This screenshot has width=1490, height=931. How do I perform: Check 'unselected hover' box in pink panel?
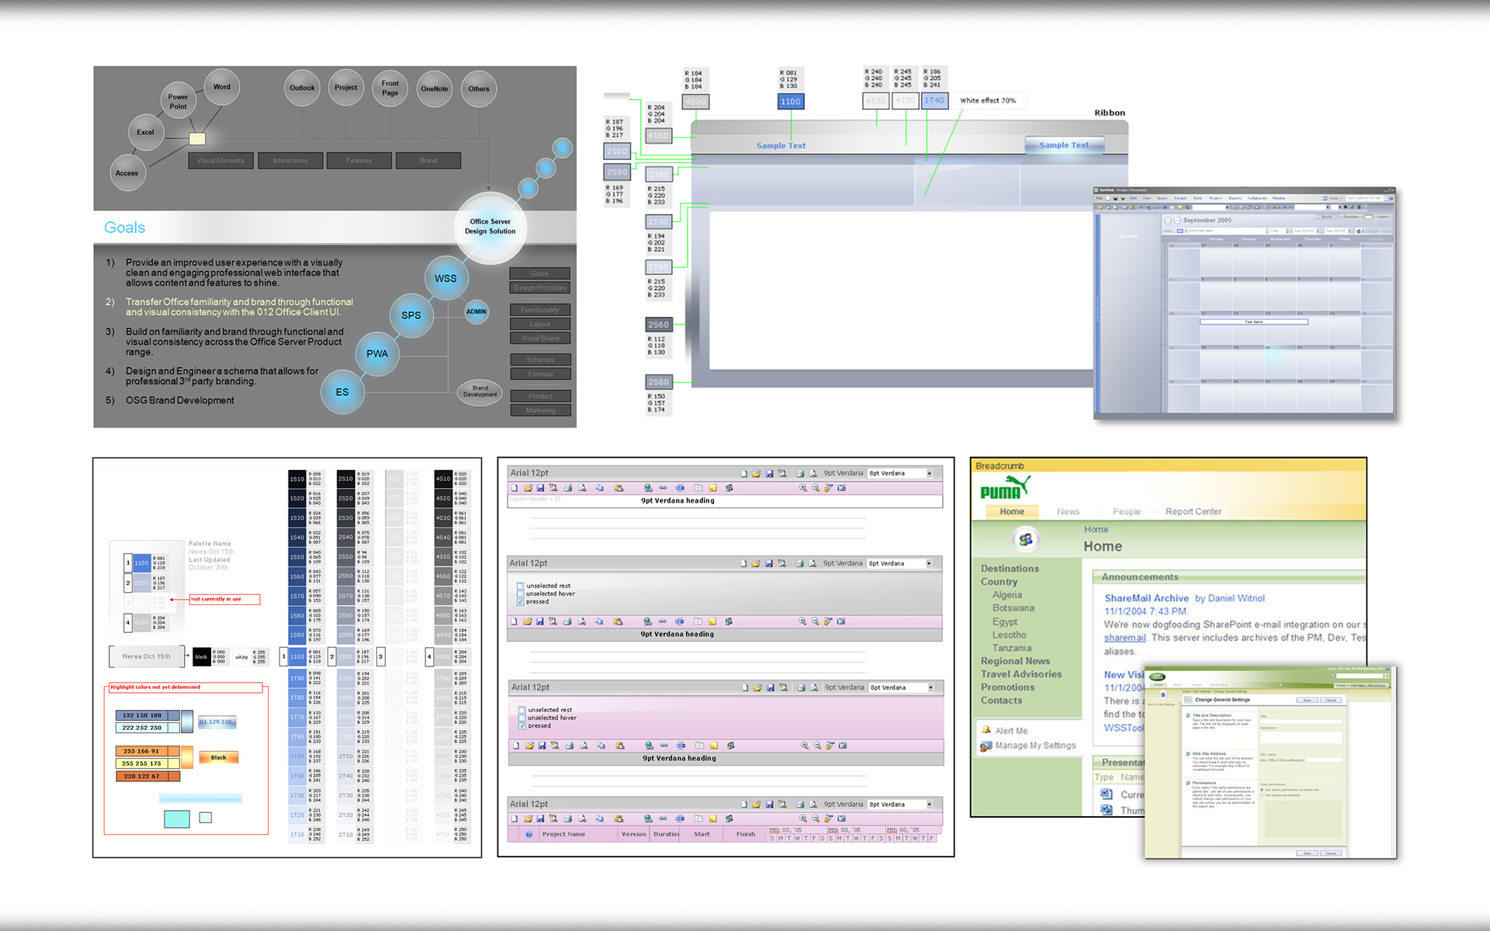click(522, 718)
